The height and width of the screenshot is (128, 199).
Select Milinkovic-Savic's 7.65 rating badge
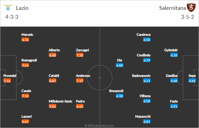tap(52, 106)
